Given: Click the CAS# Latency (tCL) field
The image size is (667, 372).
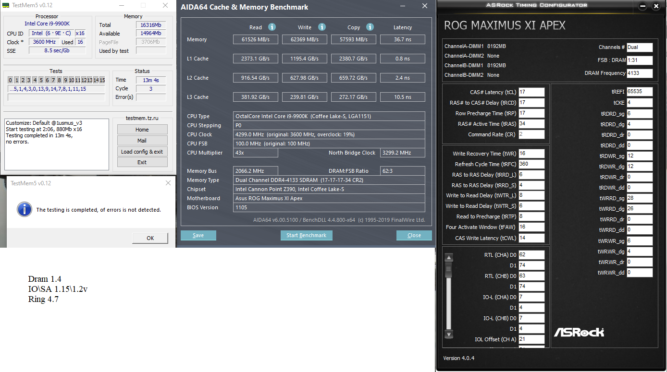Looking at the screenshot, I should click(x=531, y=92).
